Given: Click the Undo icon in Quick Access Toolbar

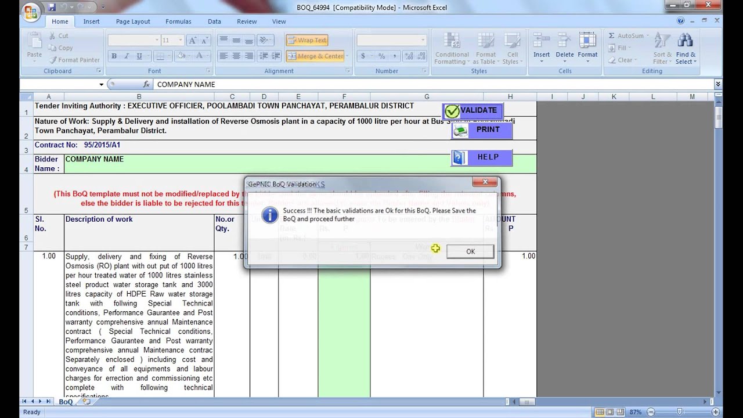Looking at the screenshot, I should click(64, 7).
